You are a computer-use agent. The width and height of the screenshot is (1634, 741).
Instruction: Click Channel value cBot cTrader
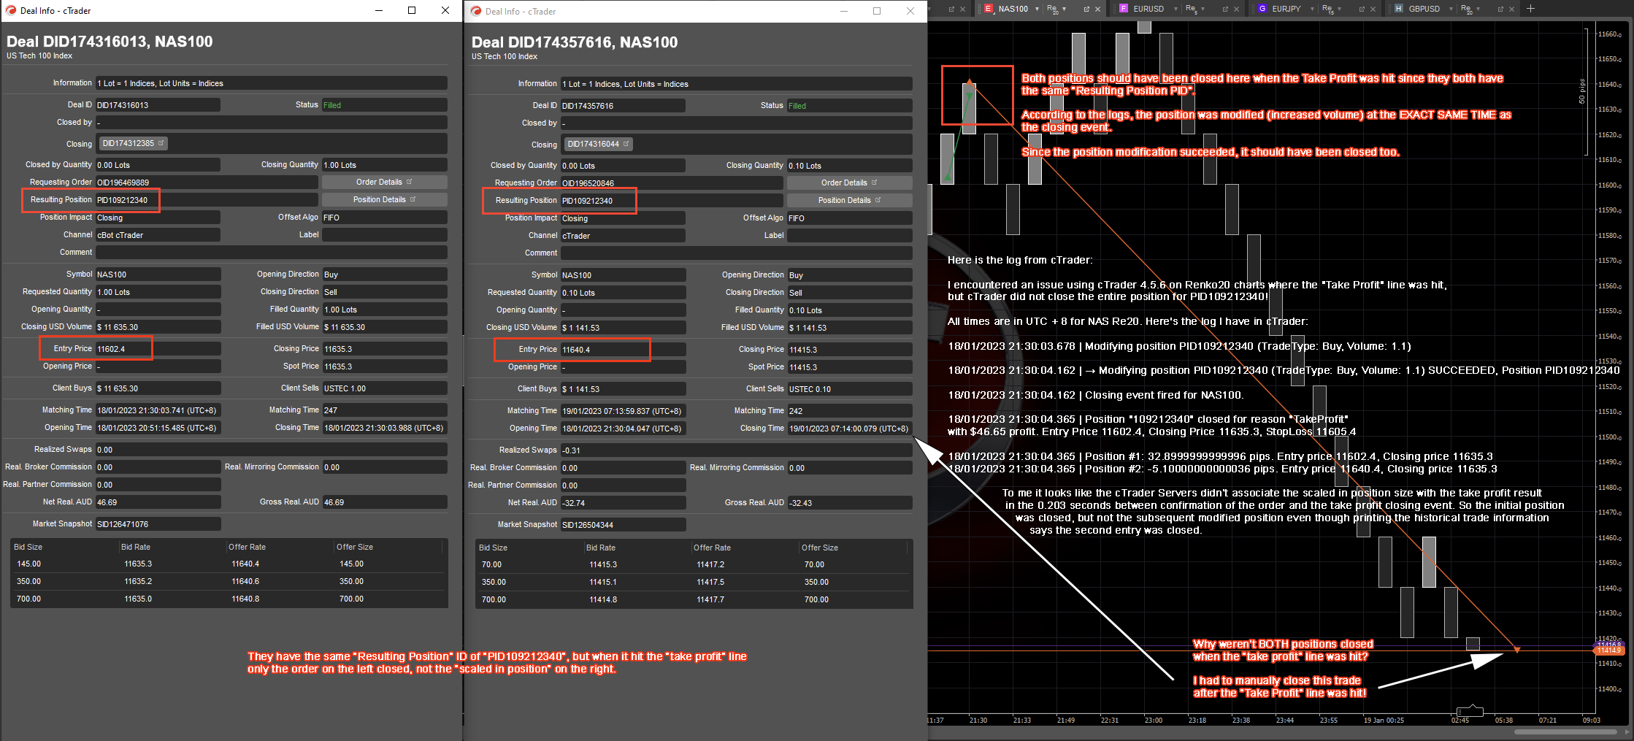(158, 235)
